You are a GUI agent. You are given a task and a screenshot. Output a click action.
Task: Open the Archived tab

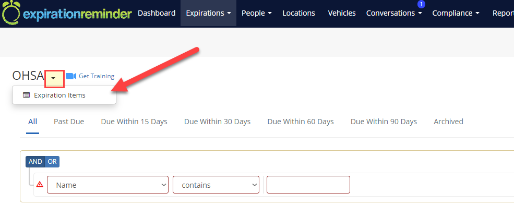click(x=448, y=122)
